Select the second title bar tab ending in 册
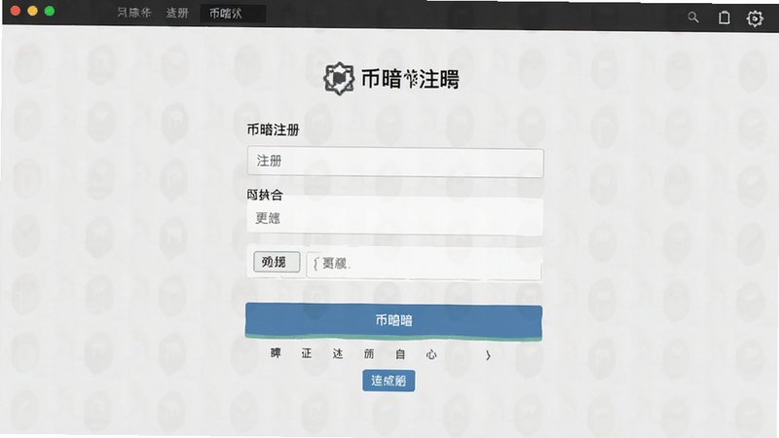The image size is (779, 438). point(177,13)
